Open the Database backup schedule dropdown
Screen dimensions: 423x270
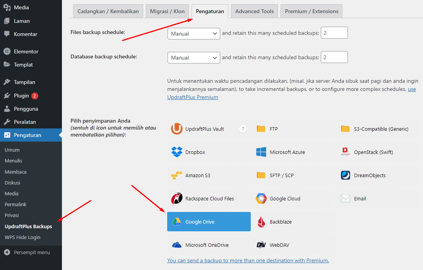coord(194,57)
